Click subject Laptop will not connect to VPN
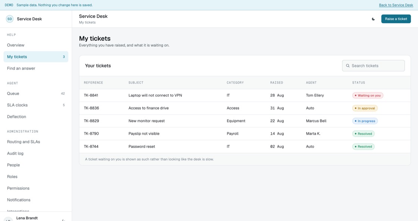418x221 pixels. click(x=155, y=95)
